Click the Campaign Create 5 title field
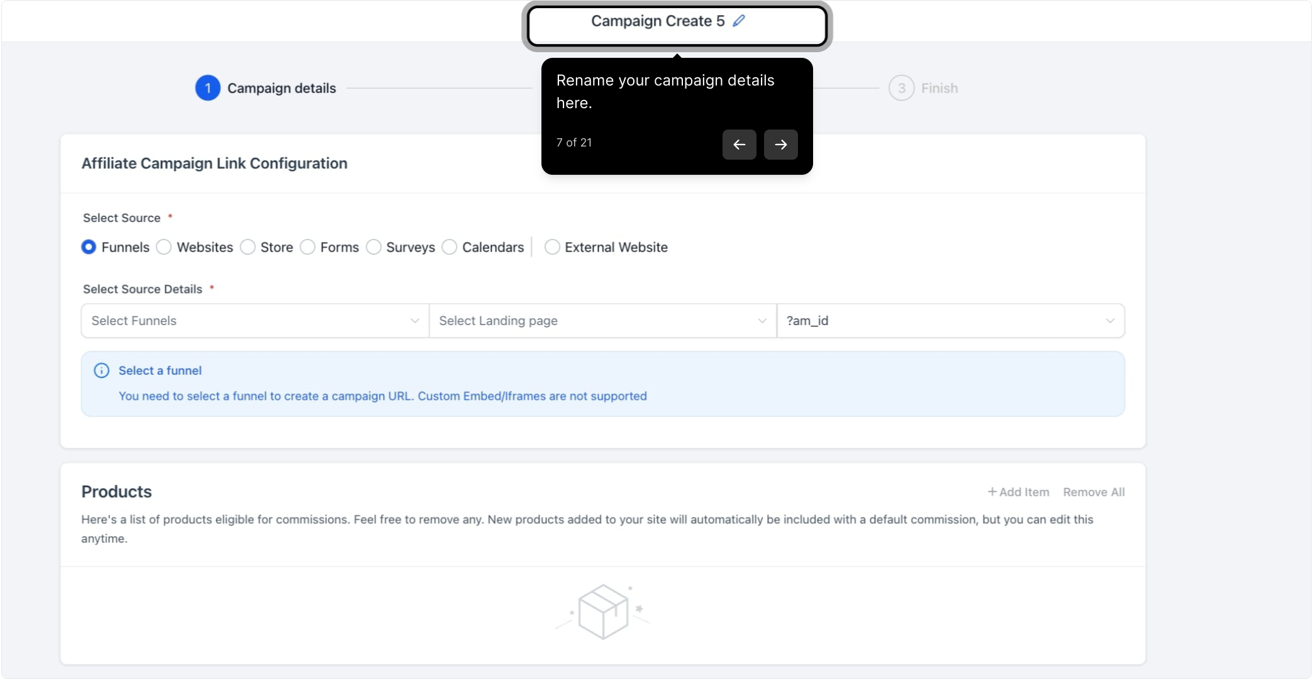Viewport: 1313px width, 679px height. (x=677, y=26)
